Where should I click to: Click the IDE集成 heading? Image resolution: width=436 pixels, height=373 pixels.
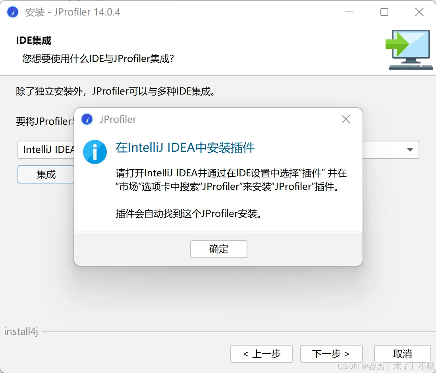(34, 41)
